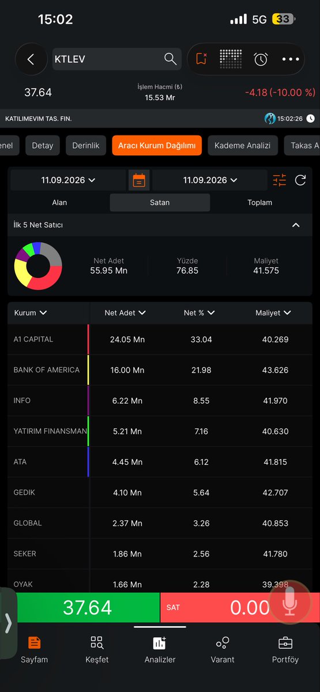Tap the calendar icon between dates

click(x=139, y=180)
